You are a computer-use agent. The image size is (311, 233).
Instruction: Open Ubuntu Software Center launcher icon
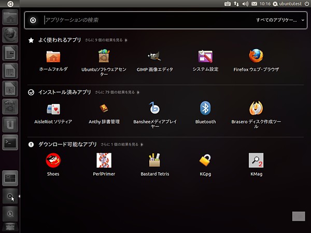[x=10, y=107]
